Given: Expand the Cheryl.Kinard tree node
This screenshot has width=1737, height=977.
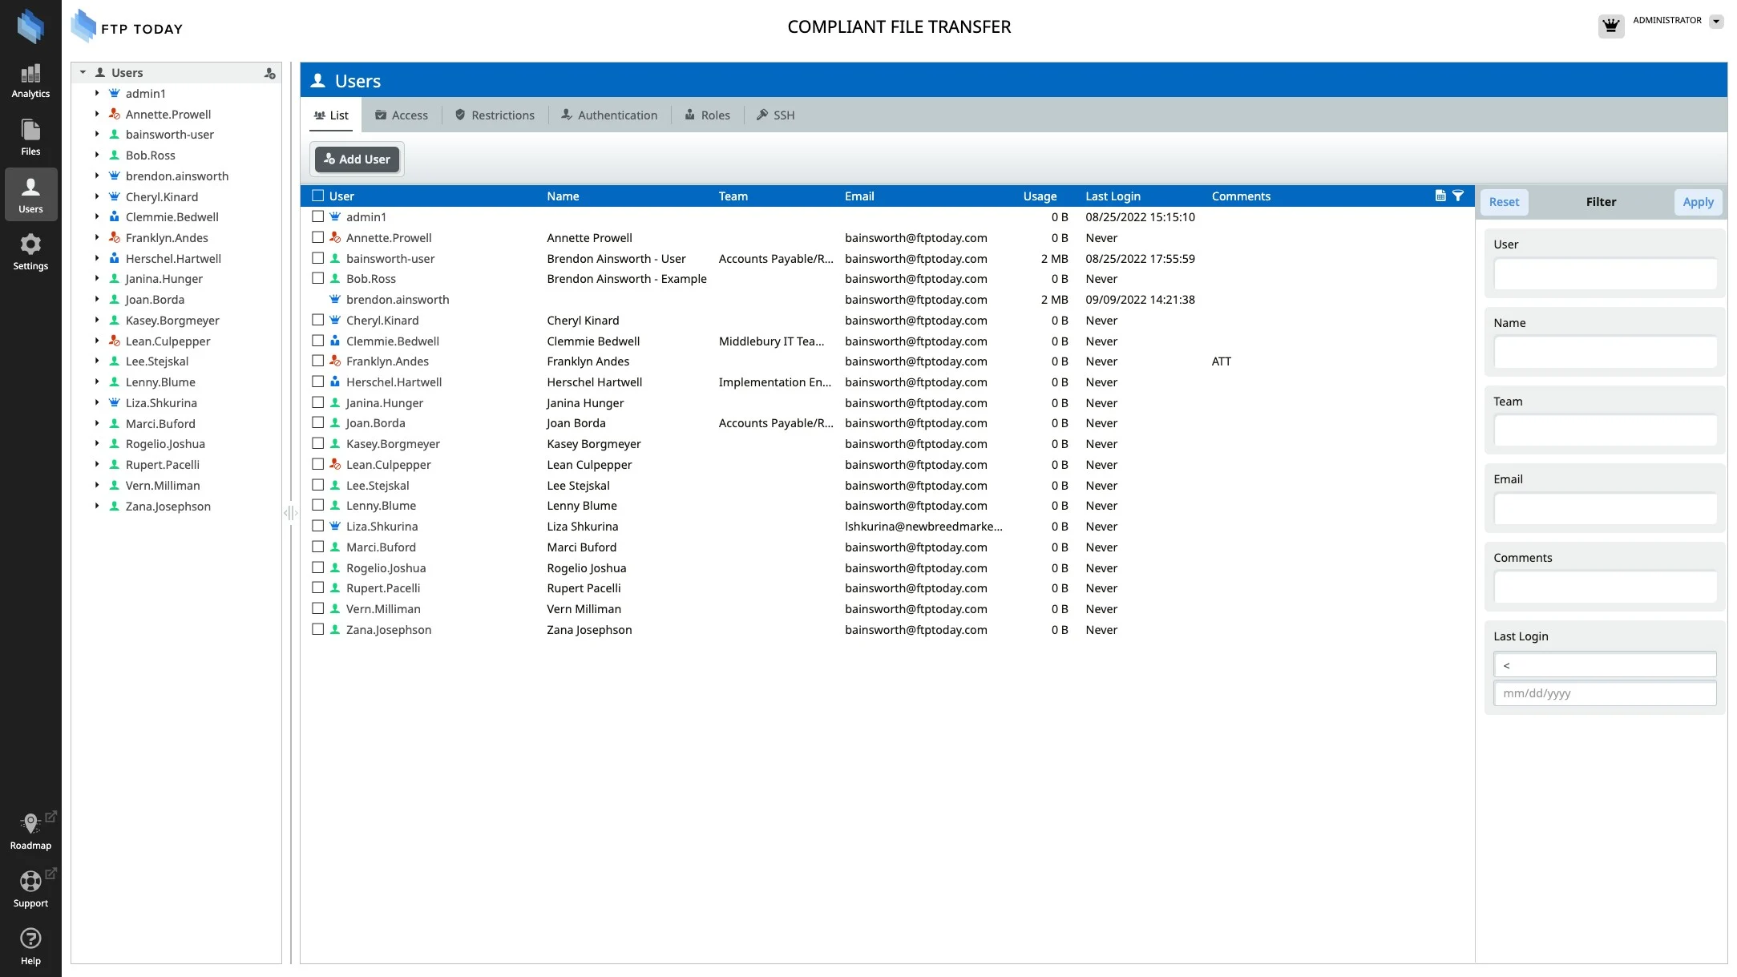Looking at the screenshot, I should [97, 196].
